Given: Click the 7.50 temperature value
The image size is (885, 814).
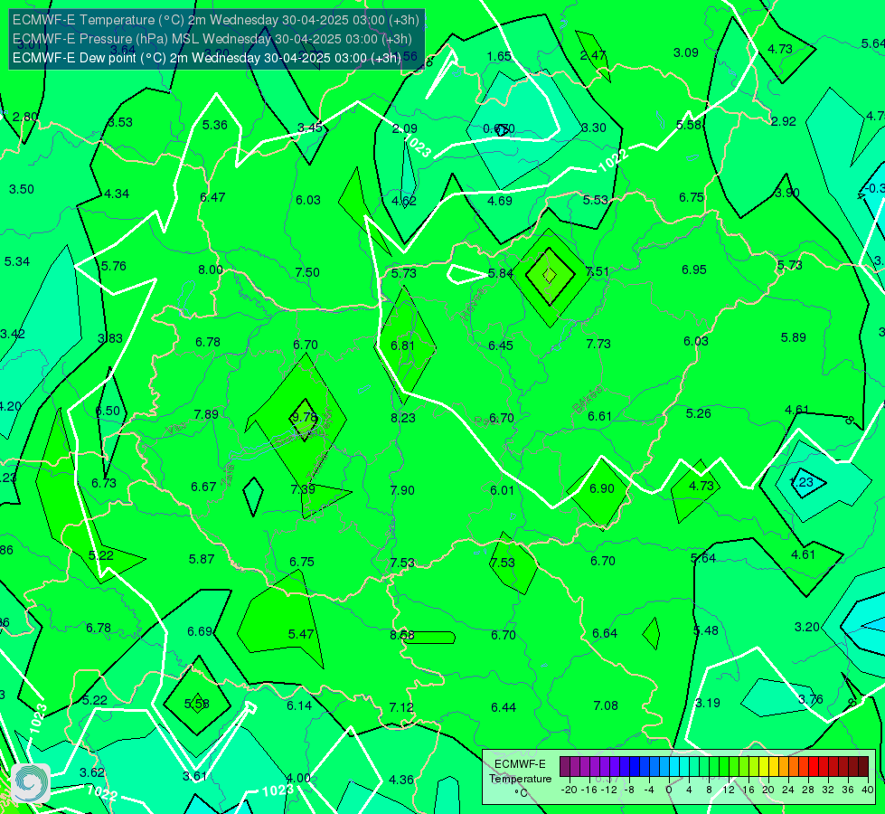Looking at the screenshot, I should click(307, 272).
